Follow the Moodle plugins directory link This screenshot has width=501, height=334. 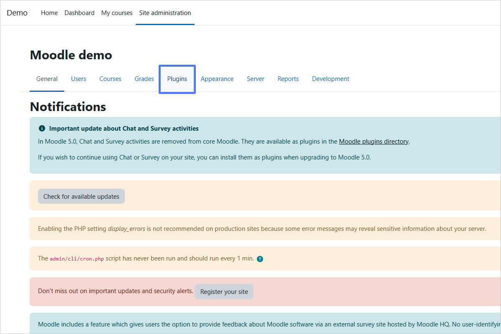[x=374, y=142]
